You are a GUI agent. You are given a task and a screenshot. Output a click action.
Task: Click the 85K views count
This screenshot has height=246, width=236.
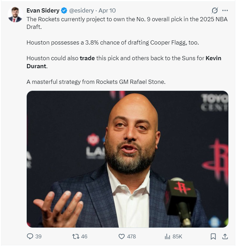pyautogui.click(x=177, y=236)
